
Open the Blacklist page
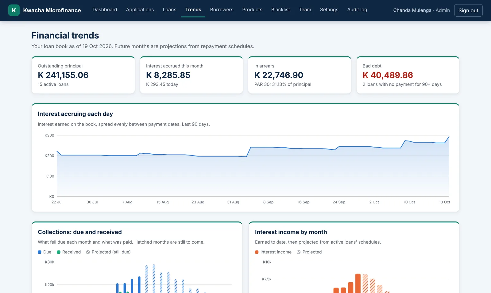tap(280, 10)
